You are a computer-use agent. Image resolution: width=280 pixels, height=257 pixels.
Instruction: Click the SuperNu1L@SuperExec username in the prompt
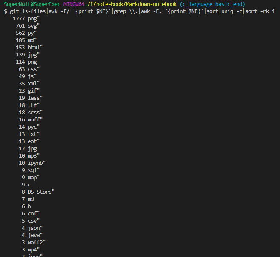click(32, 4)
